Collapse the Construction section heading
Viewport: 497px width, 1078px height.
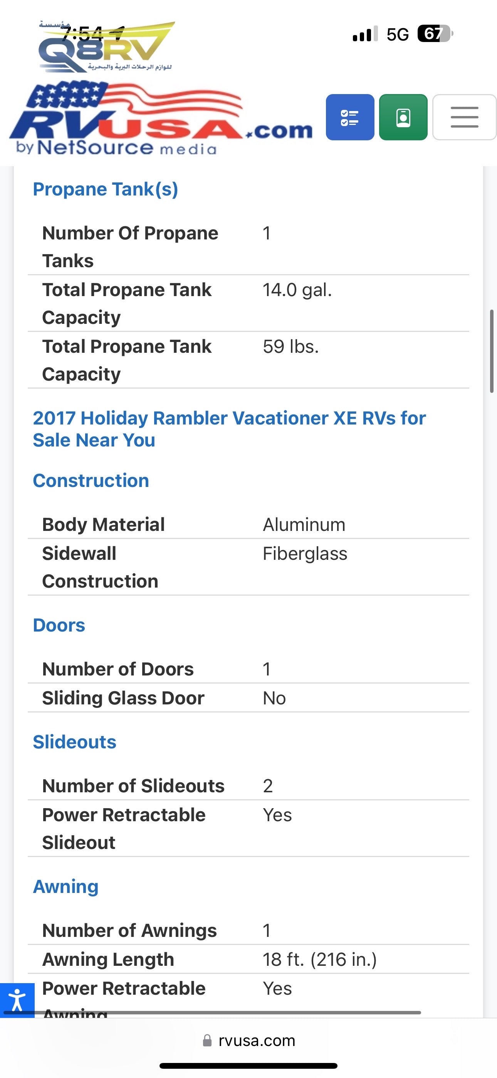coord(91,480)
